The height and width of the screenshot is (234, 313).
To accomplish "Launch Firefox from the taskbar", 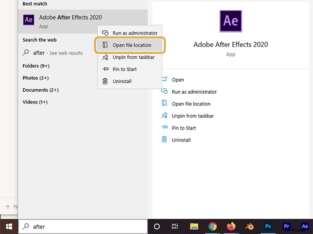I will coord(231,227).
